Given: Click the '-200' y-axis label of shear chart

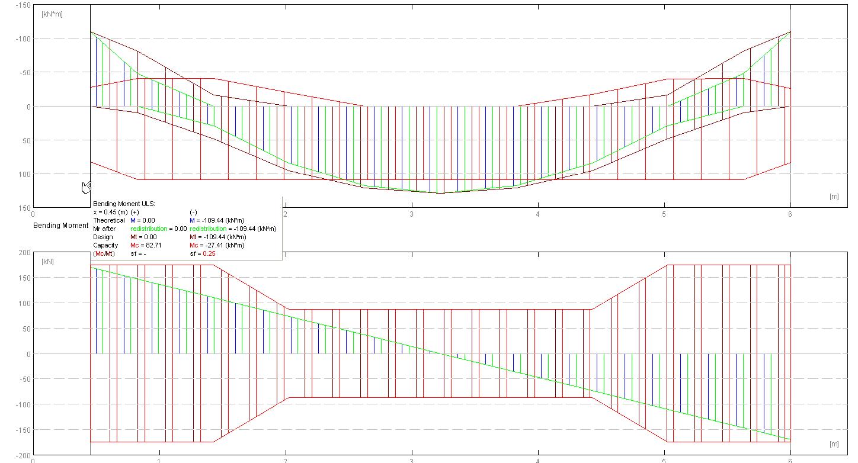Looking at the screenshot, I should tap(23, 456).
